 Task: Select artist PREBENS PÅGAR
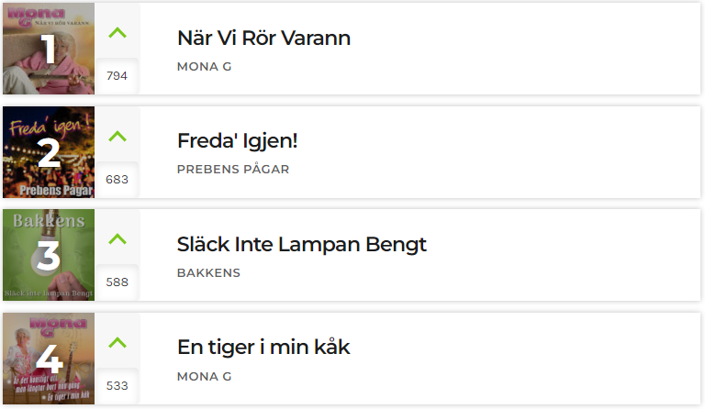(x=233, y=169)
